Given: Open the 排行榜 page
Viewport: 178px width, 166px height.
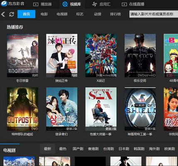Looking at the screenshot, I should (115, 14).
